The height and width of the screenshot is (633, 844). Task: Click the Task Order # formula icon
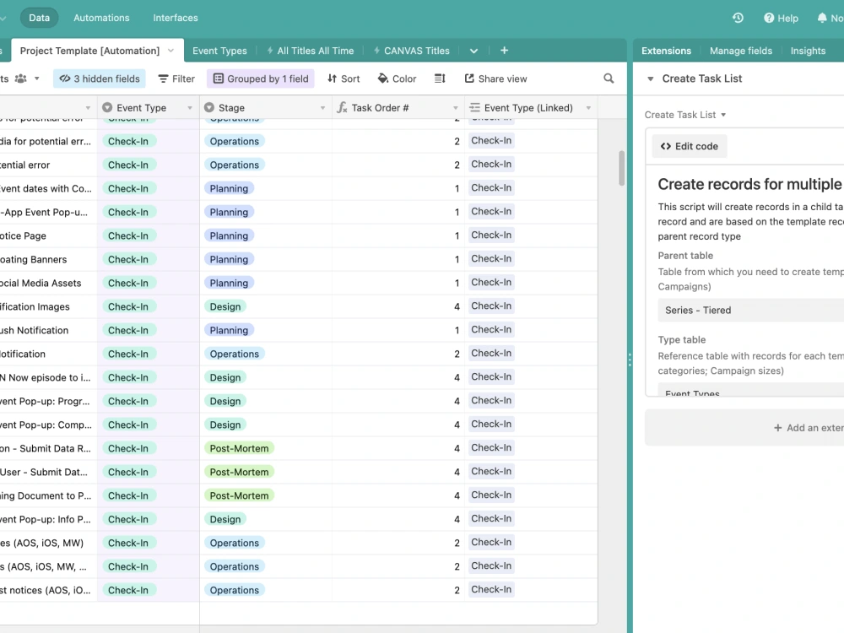(x=343, y=108)
